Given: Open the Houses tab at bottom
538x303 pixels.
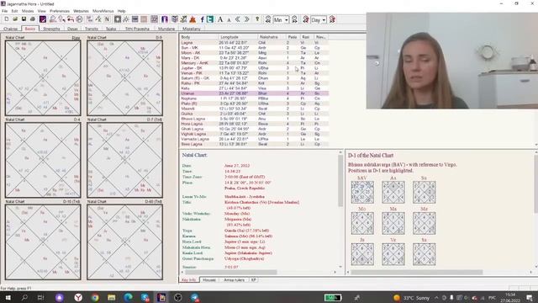Looking at the screenshot, I should (209, 280).
